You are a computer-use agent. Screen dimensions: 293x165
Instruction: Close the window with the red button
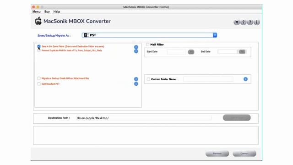coord(33,7)
